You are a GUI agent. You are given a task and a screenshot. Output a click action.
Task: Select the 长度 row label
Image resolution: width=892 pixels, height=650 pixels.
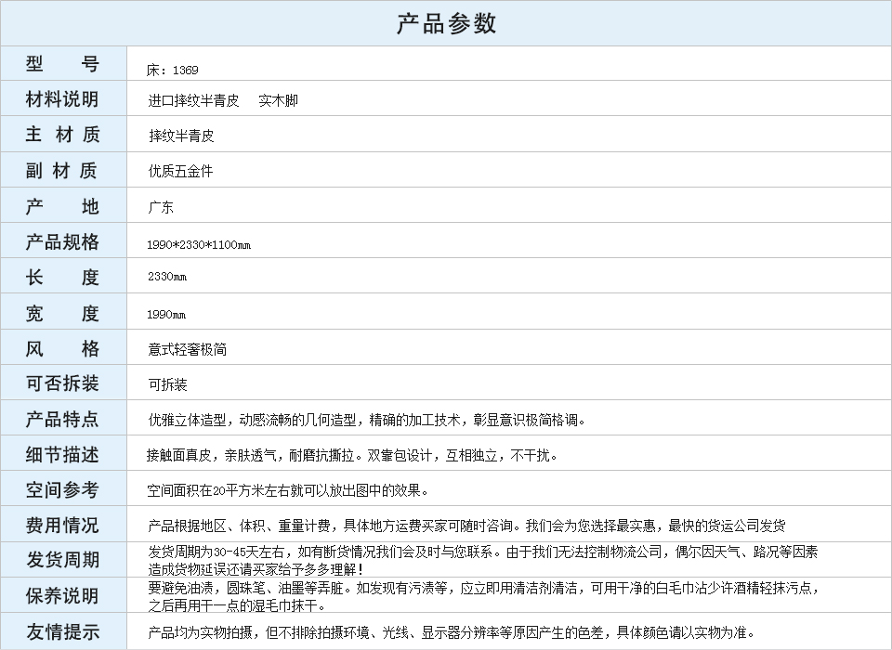(62, 277)
